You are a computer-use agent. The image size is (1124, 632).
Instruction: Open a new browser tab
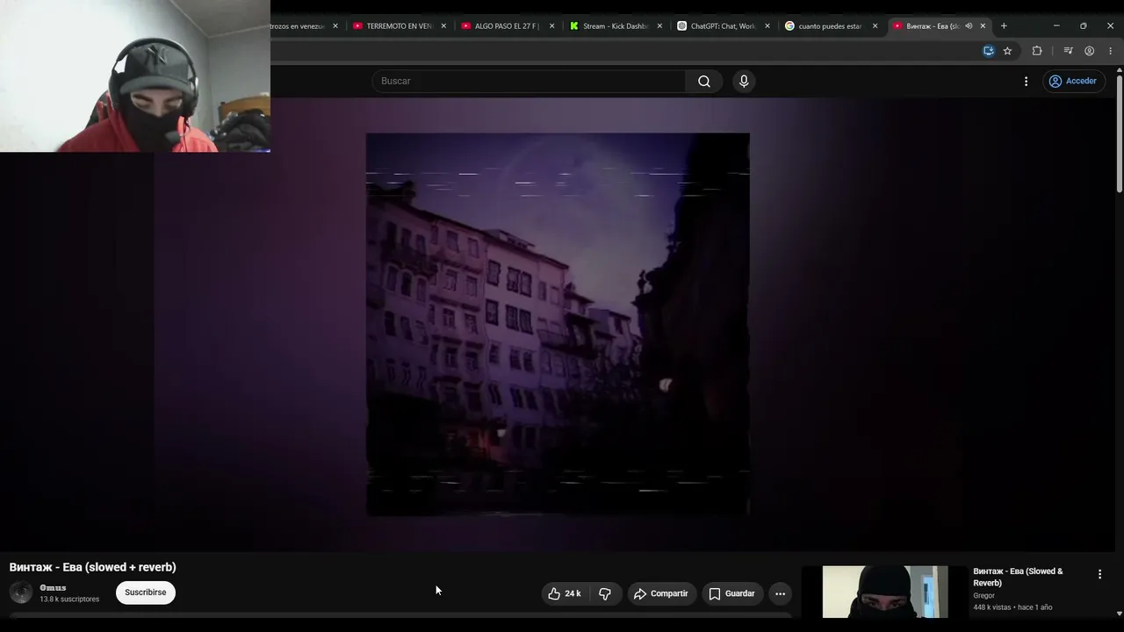click(x=1004, y=26)
